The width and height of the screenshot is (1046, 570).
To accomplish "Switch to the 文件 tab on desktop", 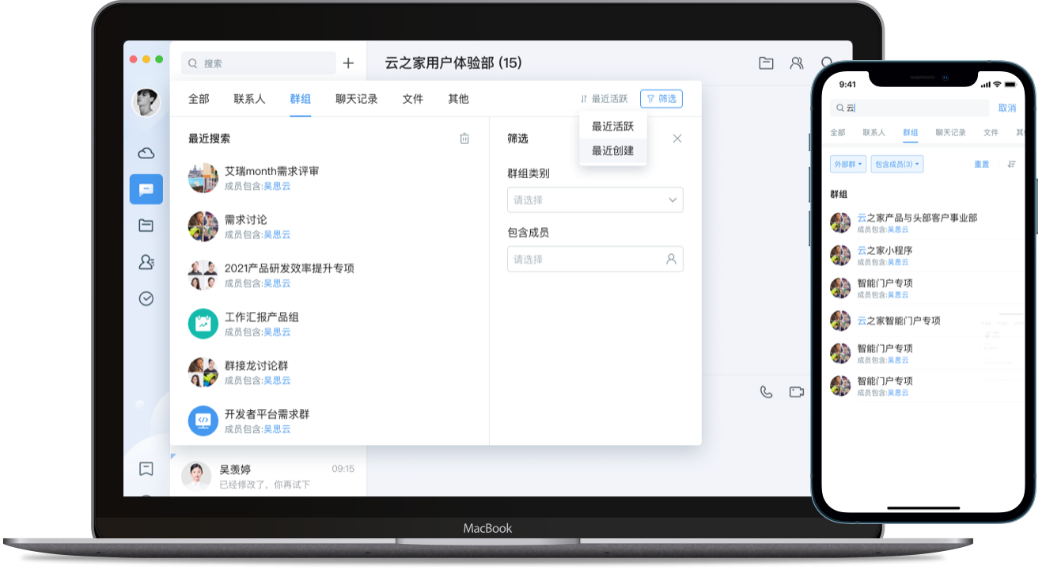I will tap(413, 99).
